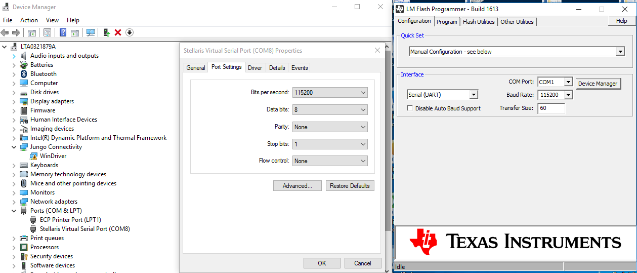Image resolution: width=637 pixels, height=273 pixels.
Task: Switch to the Events tab in Properties dialog
Action: [x=300, y=68]
